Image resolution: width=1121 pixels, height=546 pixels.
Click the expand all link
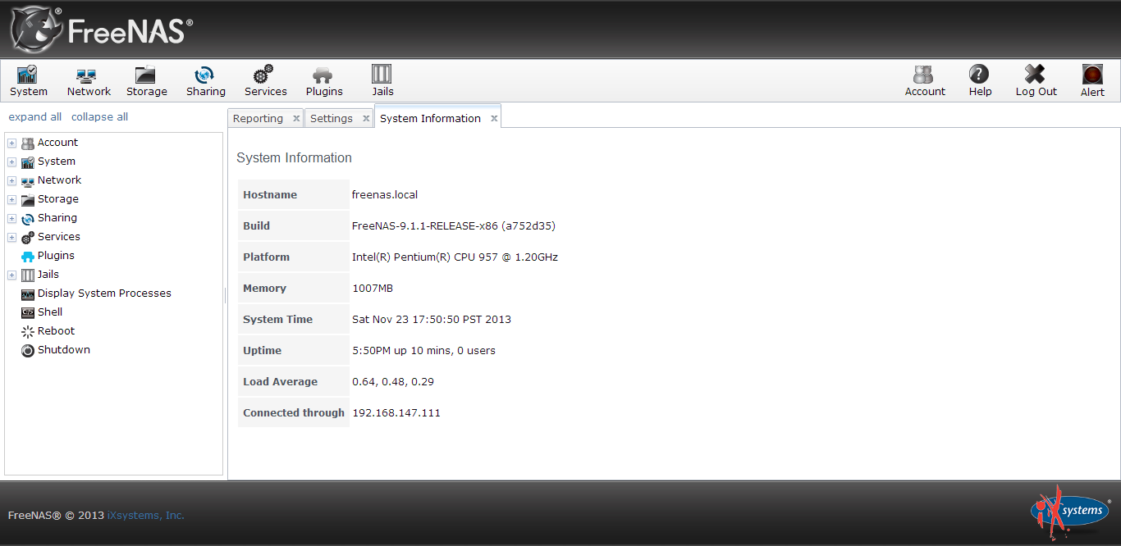click(x=34, y=116)
